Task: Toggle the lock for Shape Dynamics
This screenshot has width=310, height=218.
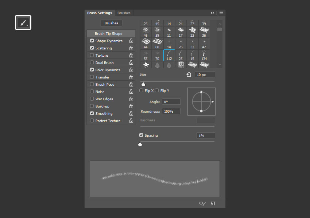Action: [131, 41]
